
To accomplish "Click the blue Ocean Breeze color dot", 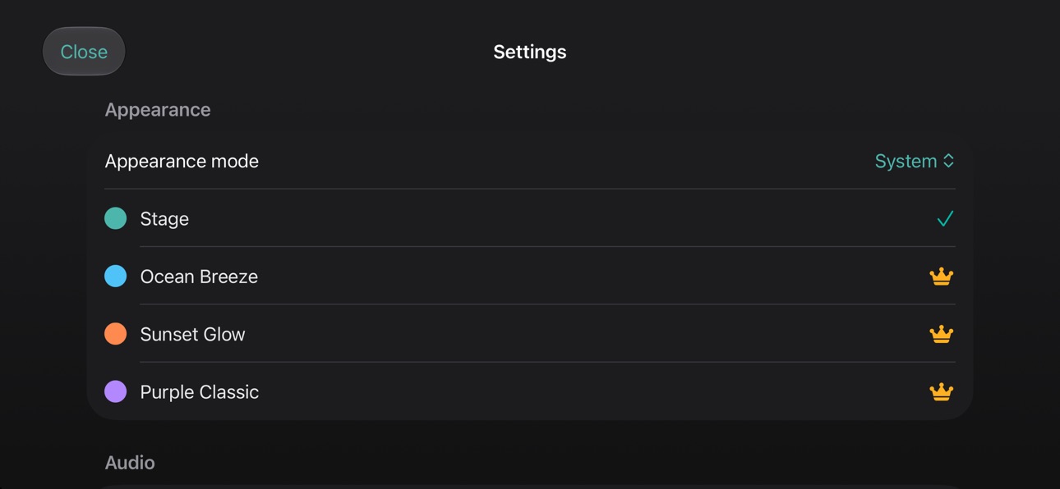I will (116, 276).
